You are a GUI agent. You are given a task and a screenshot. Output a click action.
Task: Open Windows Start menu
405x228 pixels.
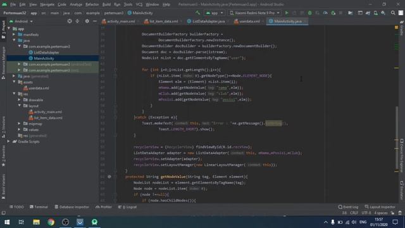pyautogui.click(x=7, y=222)
